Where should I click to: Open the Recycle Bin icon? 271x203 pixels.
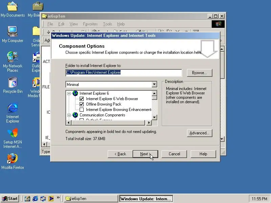13,85
